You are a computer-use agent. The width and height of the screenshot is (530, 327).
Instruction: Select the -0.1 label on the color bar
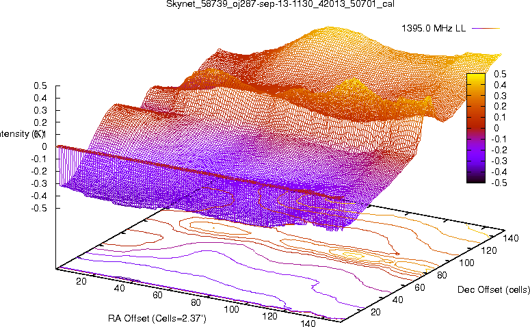click(x=499, y=139)
